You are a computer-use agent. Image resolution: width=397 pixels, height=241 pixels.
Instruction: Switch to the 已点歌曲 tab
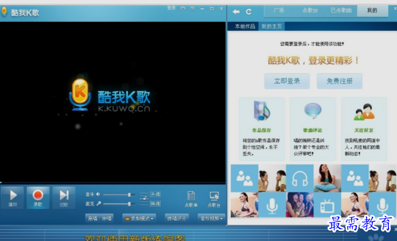click(341, 11)
